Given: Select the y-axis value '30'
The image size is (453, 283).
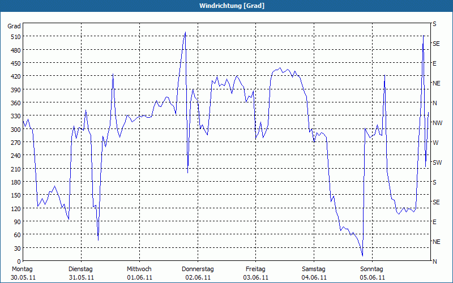Looking at the screenshot, I should pyautogui.click(x=18, y=248).
